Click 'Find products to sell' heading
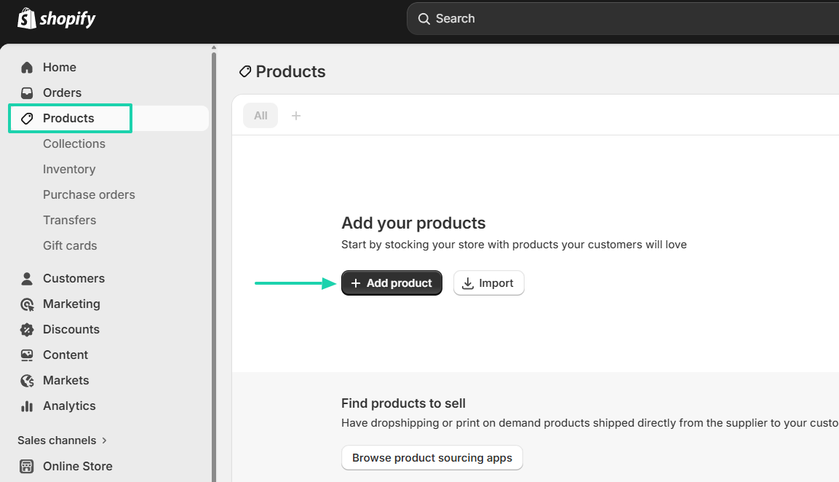Image resolution: width=839 pixels, height=482 pixels. (403, 403)
